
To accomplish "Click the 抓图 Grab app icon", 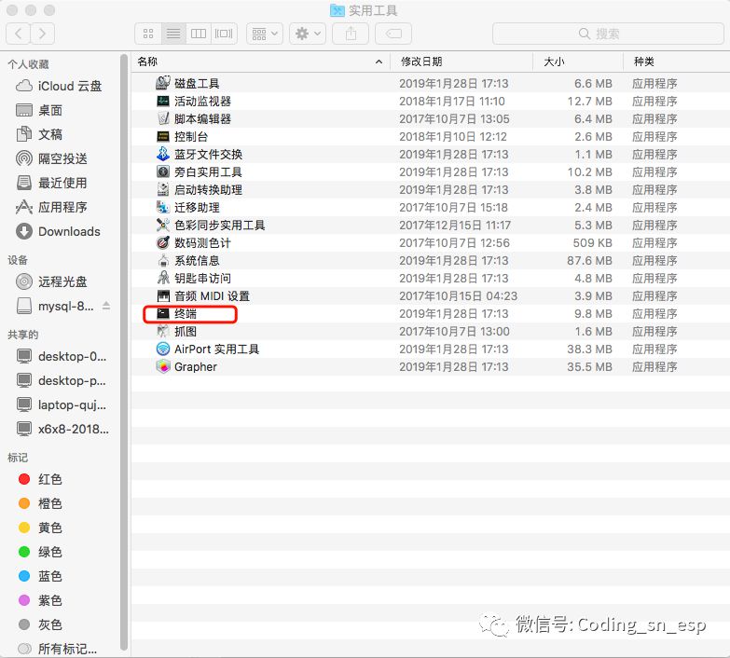I will [163, 331].
